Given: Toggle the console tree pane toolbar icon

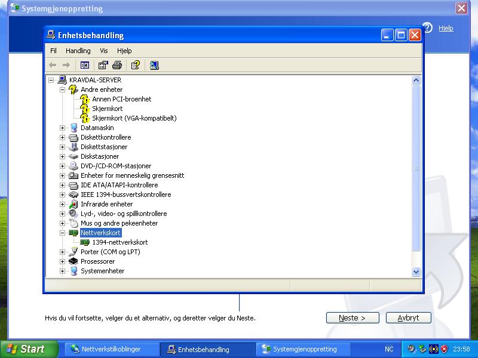Looking at the screenshot, I should click(x=84, y=65).
